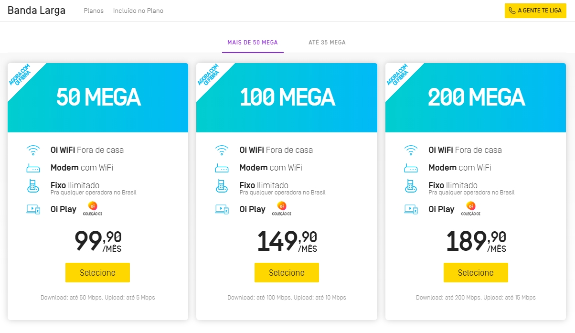Click the landline phone icon in the 200 MEGA card
This screenshot has width=575, height=333.
click(x=411, y=185)
